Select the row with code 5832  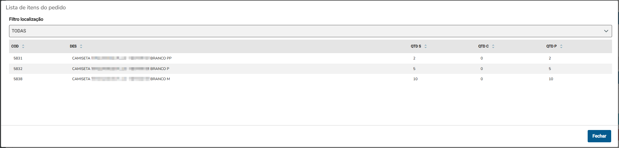point(18,69)
